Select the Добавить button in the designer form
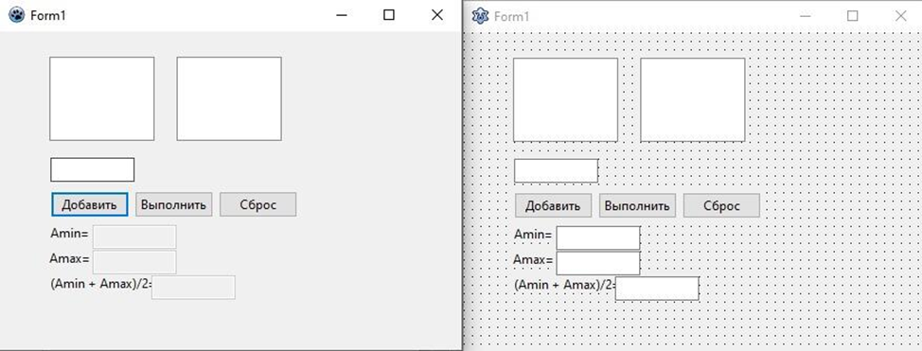Viewport: 922px width, 351px height. coord(554,206)
